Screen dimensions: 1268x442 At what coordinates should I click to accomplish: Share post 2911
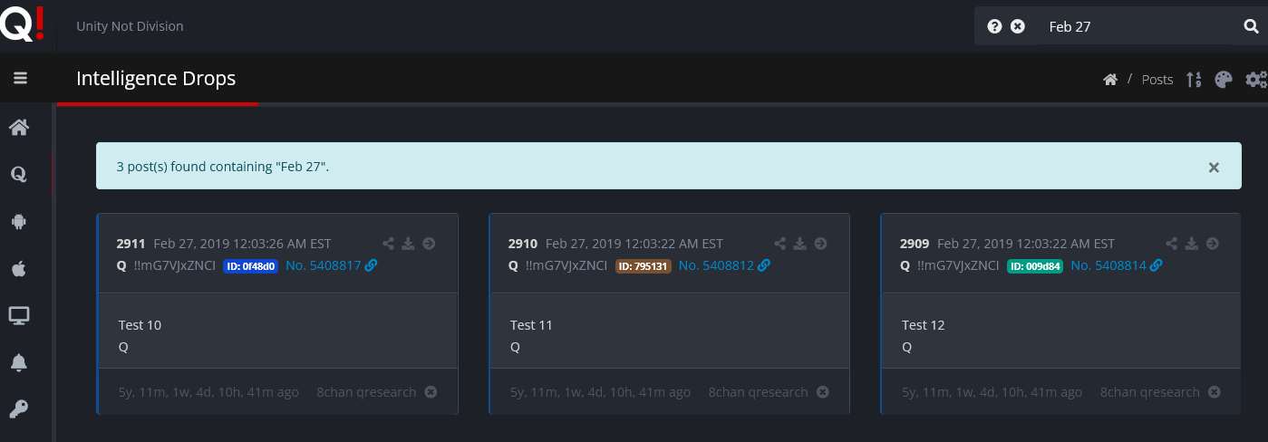click(x=389, y=244)
